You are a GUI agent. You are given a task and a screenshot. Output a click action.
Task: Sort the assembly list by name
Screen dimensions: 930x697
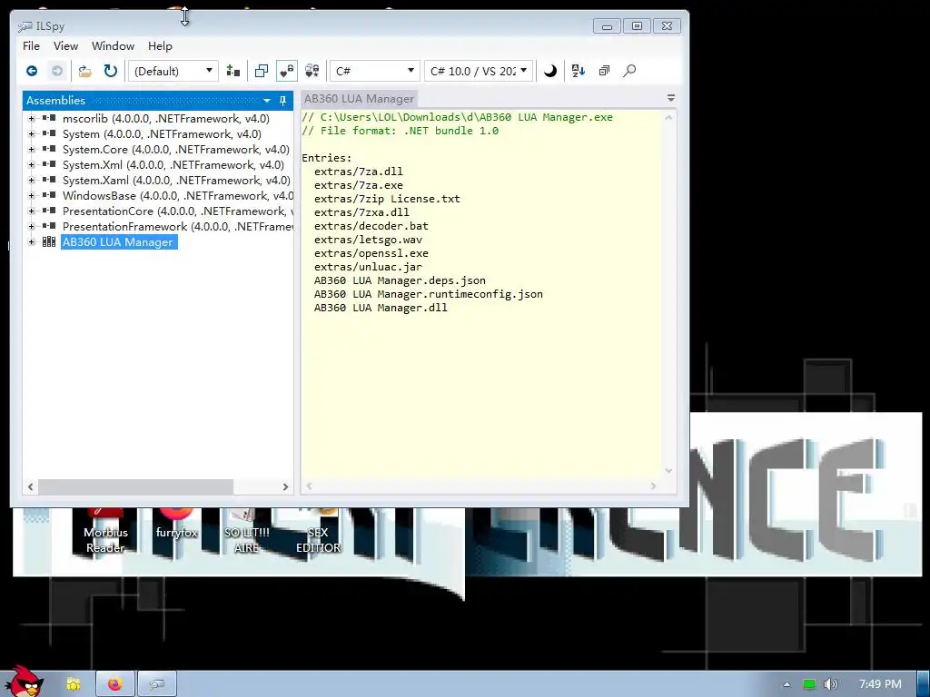[579, 71]
